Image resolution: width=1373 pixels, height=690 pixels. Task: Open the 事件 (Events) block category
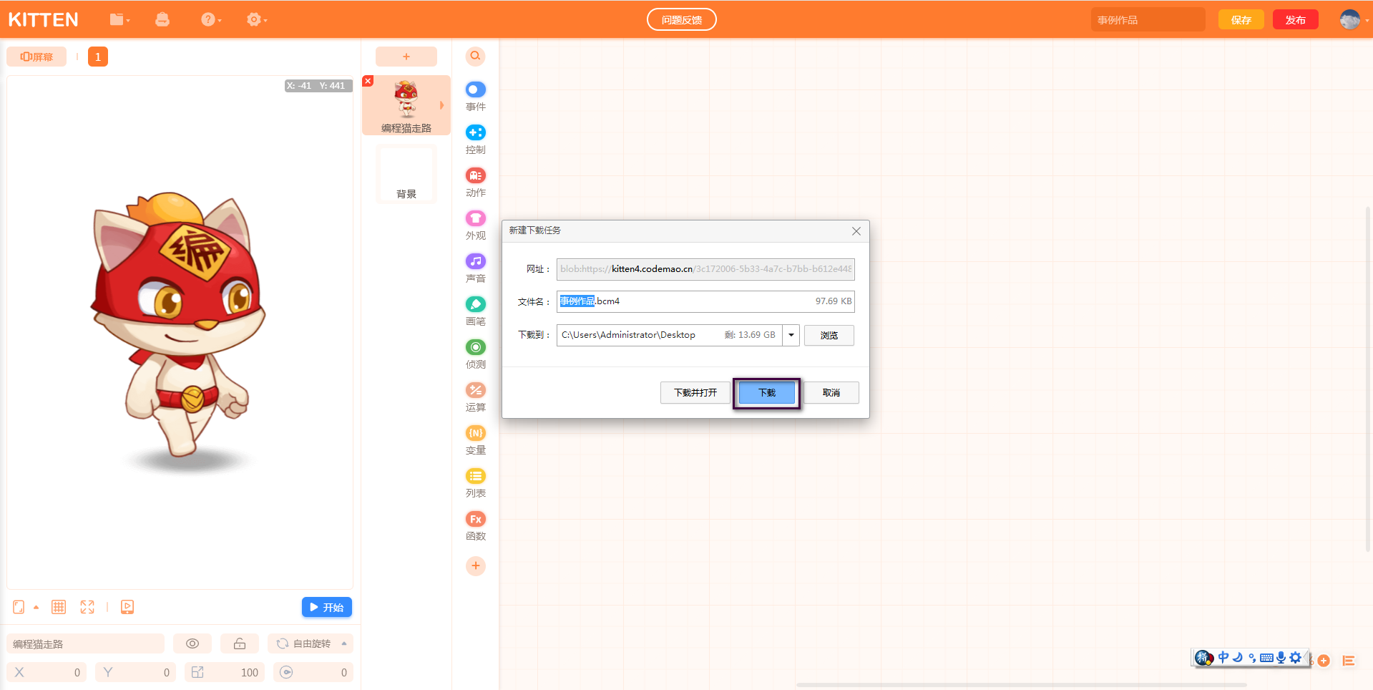(476, 97)
